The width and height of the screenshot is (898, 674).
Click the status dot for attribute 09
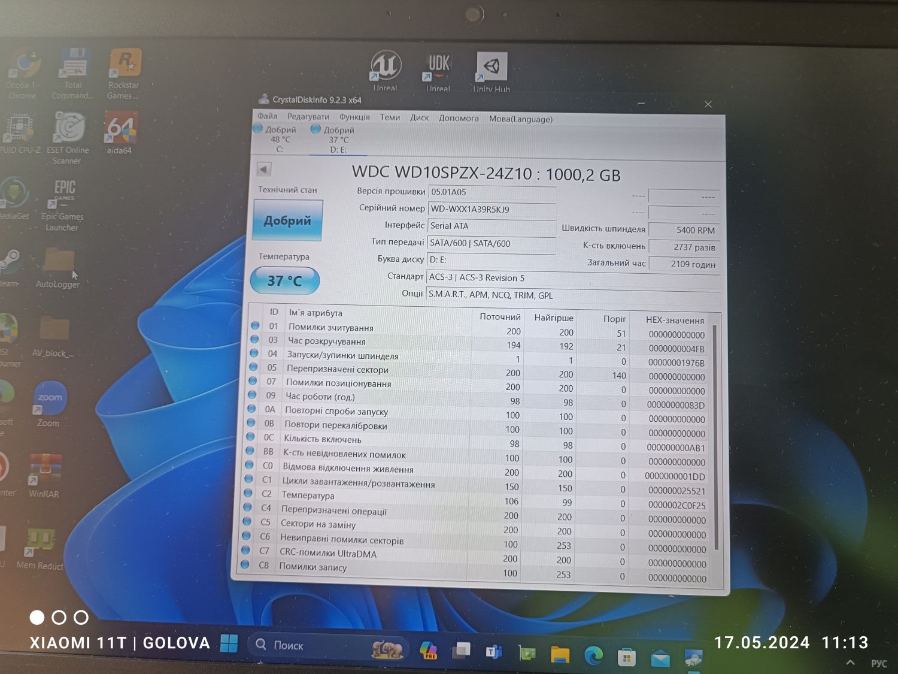pyautogui.click(x=252, y=395)
